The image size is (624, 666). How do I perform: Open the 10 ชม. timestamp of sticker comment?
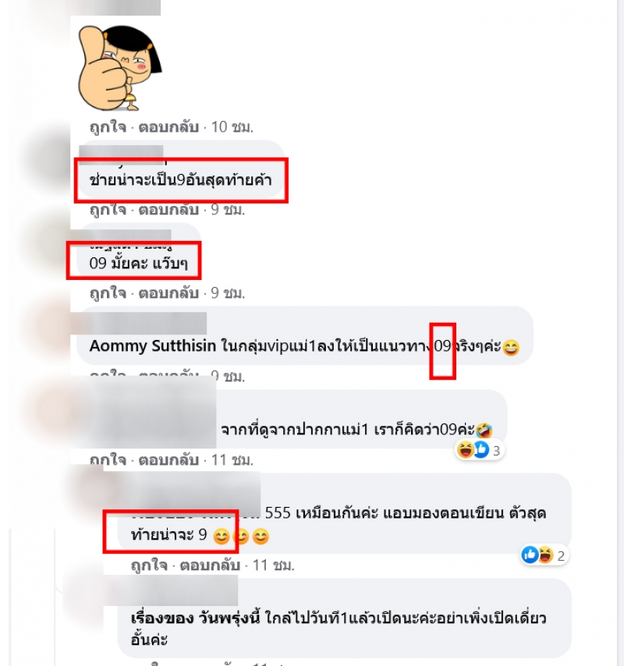pyautogui.click(x=232, y=126)
